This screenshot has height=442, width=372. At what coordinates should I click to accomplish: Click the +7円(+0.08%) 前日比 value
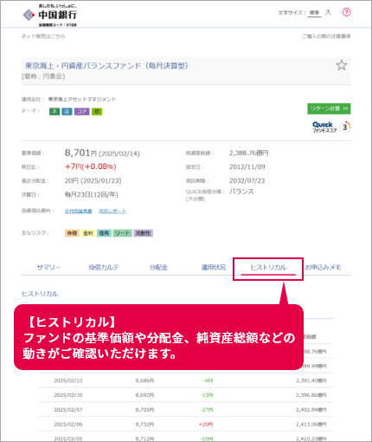point(91,166)
